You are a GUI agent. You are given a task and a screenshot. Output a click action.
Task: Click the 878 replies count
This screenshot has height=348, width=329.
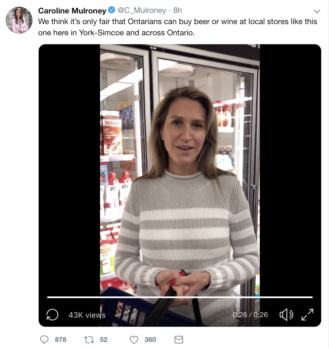[x=61, y=340]
